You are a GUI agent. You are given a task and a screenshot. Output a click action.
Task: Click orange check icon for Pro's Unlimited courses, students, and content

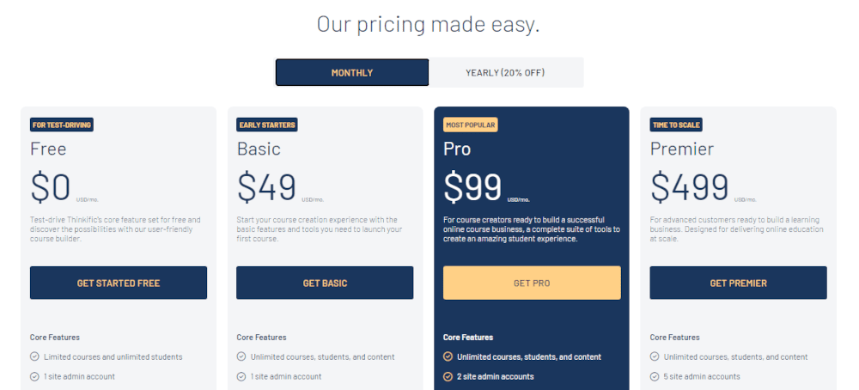448,356
